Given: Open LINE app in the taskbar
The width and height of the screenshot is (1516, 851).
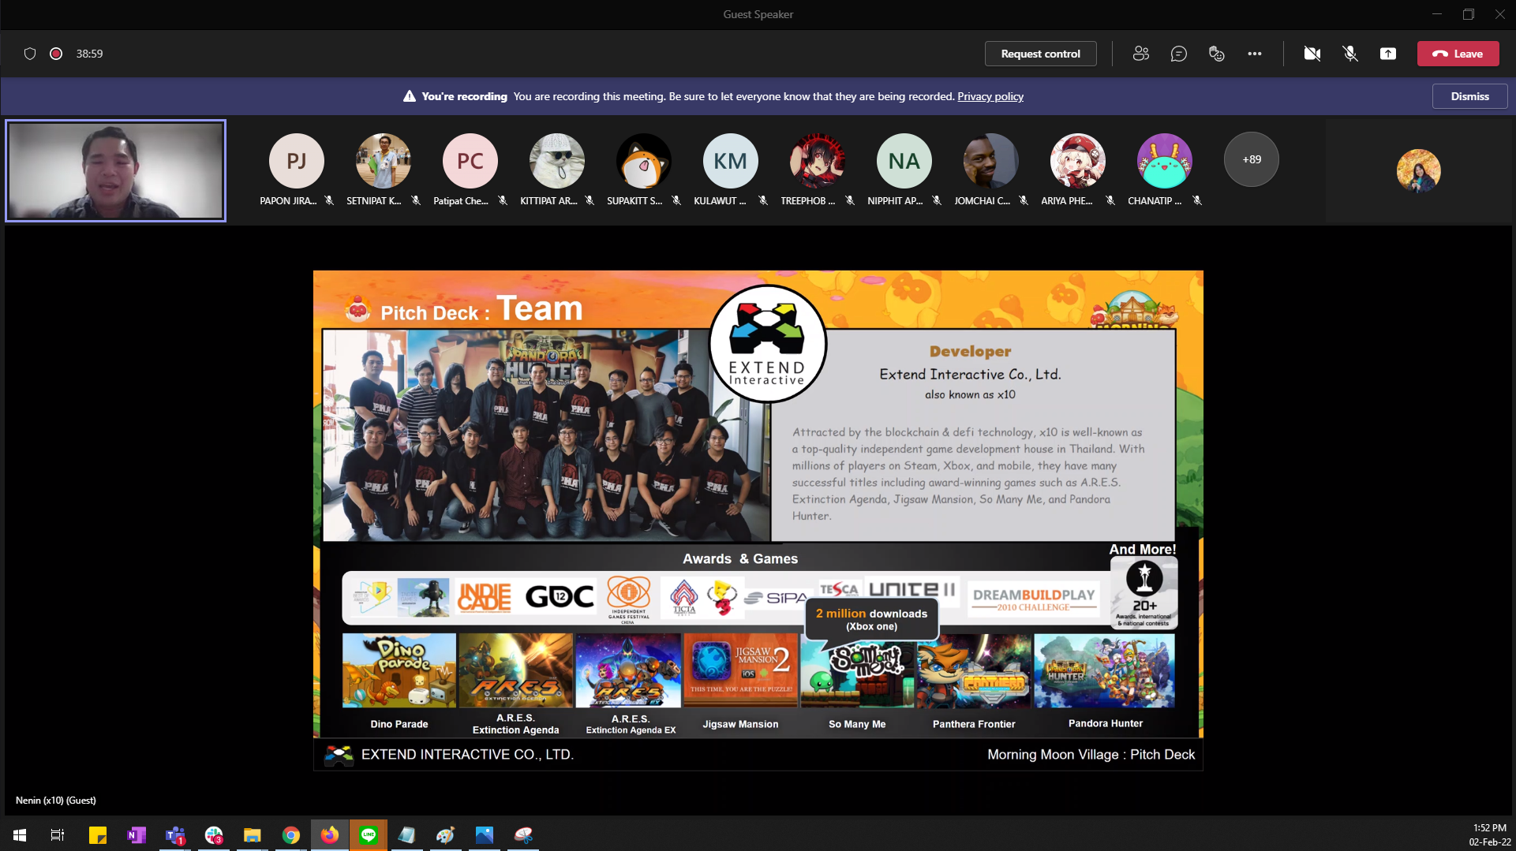Looking at the screenshot, I should click(369, 834).
